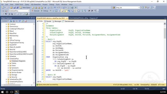Click the editor split-window handle icon
Viewport: 167px width, 94px height.
(x=165, y=24)
